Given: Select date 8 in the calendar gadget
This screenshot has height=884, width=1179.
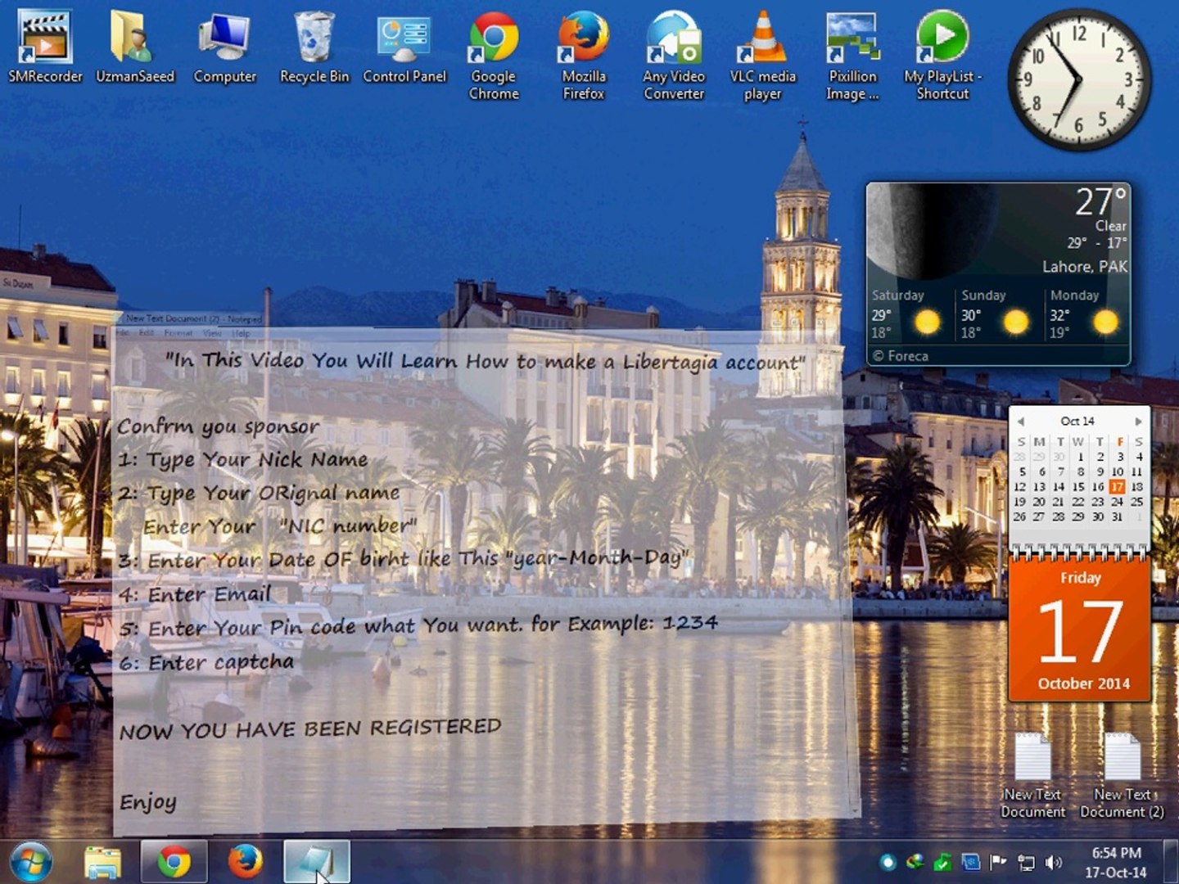Looking at the screenshot, I should [x=1081, y=471].
